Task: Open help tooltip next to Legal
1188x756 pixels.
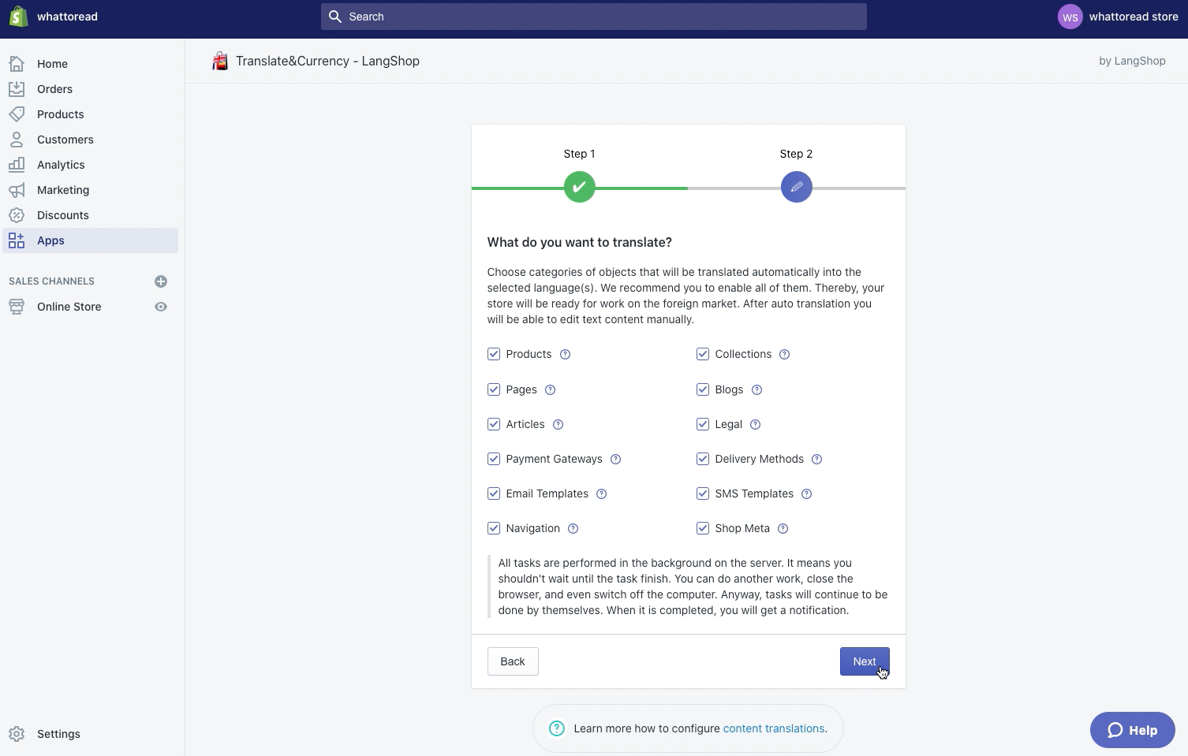Action: [x=756, y=425]
